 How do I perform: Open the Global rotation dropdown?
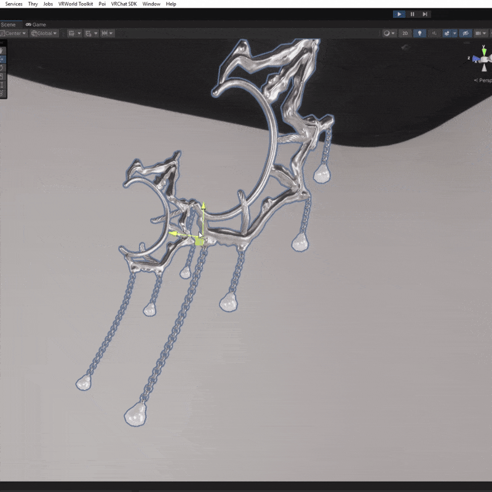coord(45,33)
